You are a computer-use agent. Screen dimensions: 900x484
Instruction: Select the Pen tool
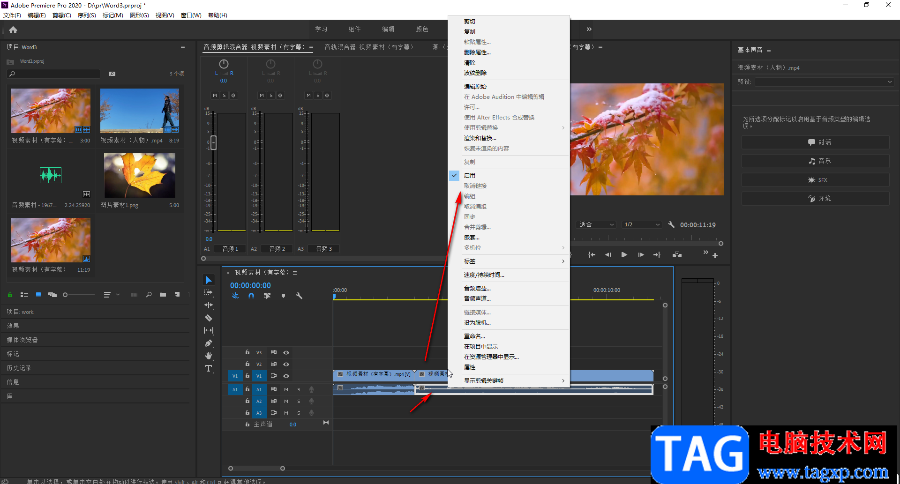click(209, 343)
